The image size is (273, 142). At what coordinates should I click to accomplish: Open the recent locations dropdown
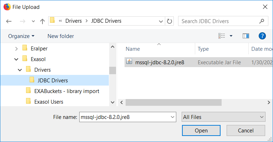[x=33, y=21]
